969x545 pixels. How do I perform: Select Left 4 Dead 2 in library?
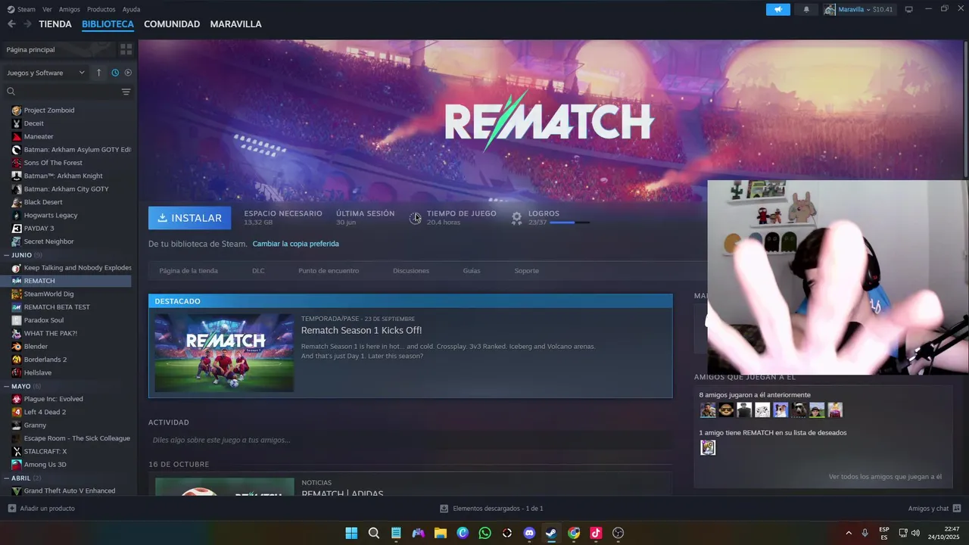point(45,413)
